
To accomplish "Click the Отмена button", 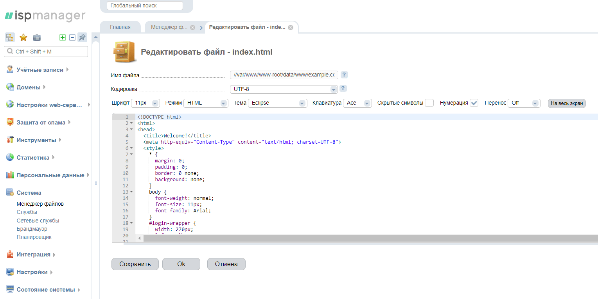I will click(226, 264).
